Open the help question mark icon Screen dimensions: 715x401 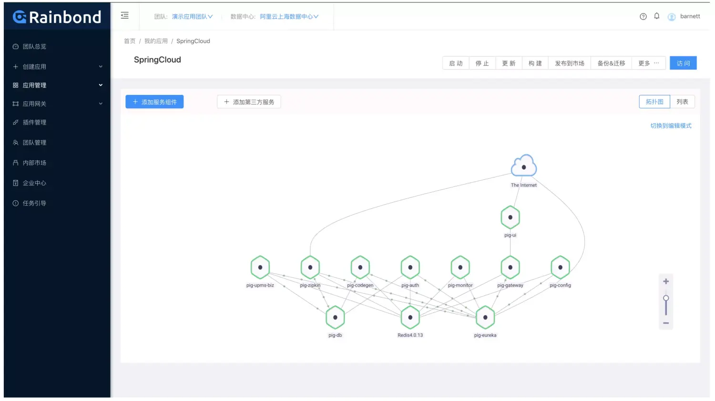[643, 16]
